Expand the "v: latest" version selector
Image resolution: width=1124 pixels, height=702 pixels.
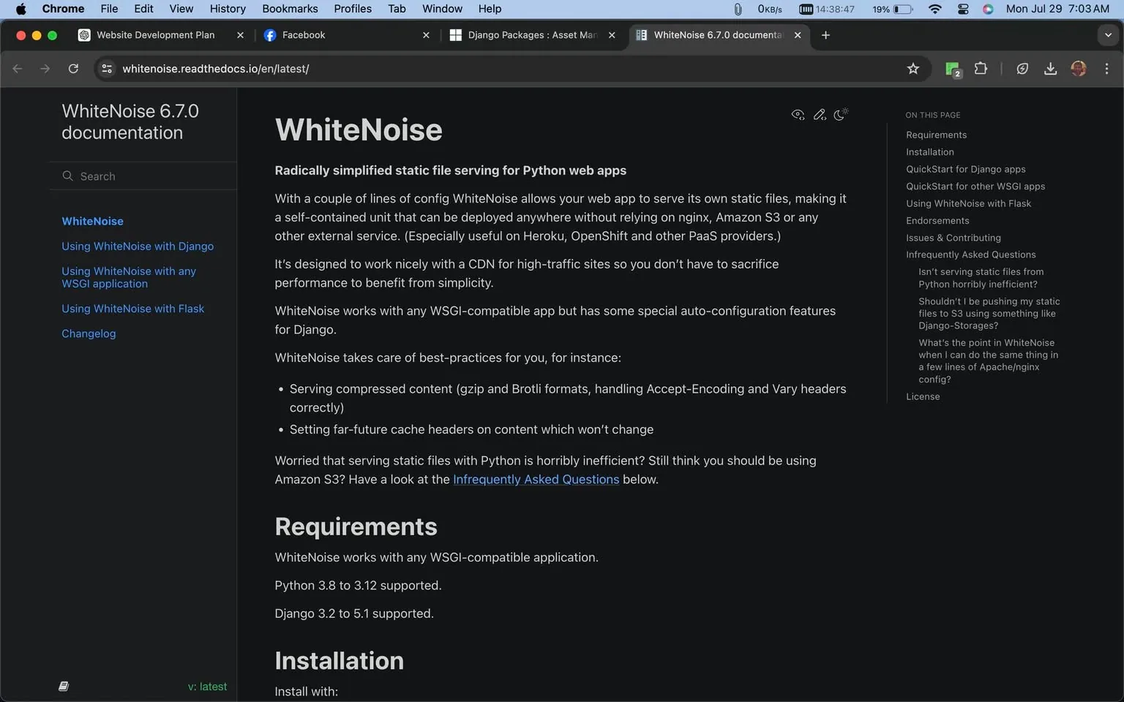(x=207, y=686)
